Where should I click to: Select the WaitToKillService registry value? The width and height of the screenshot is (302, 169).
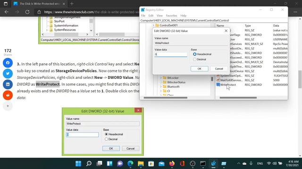pos(231,80)
